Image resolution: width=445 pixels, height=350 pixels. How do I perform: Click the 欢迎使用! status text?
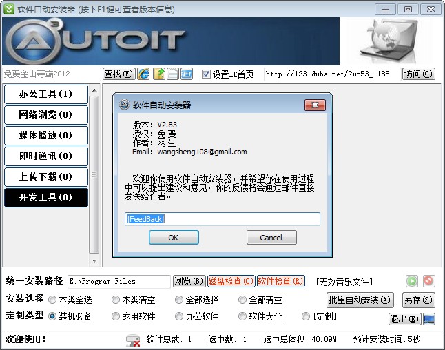pos(25,339)
